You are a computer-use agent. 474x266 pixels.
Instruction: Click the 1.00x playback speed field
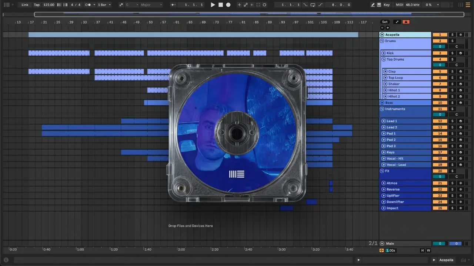click(x=391, y=250)
